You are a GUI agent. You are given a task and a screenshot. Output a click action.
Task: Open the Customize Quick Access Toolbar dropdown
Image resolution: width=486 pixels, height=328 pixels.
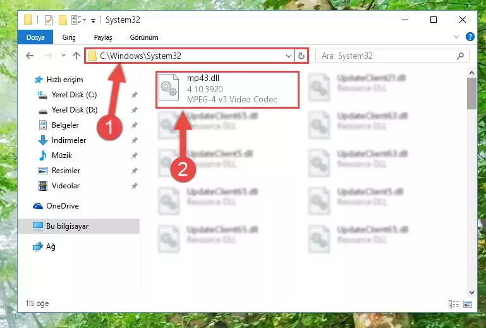tap(93, 21)
